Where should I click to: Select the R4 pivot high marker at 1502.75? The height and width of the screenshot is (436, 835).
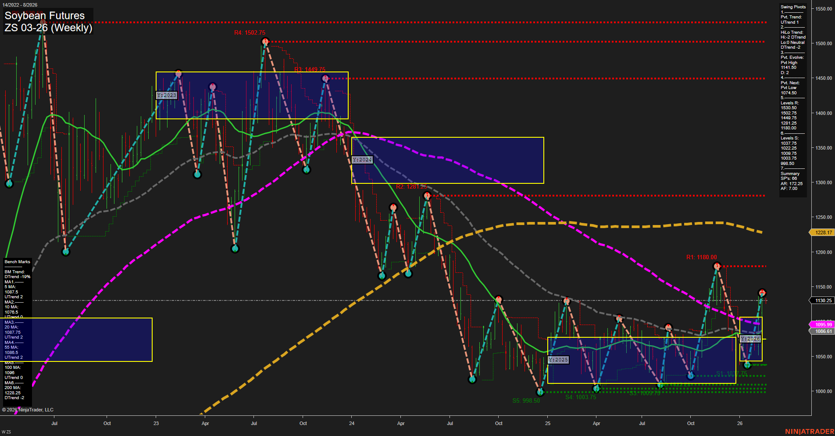click(x=264, y=41)
